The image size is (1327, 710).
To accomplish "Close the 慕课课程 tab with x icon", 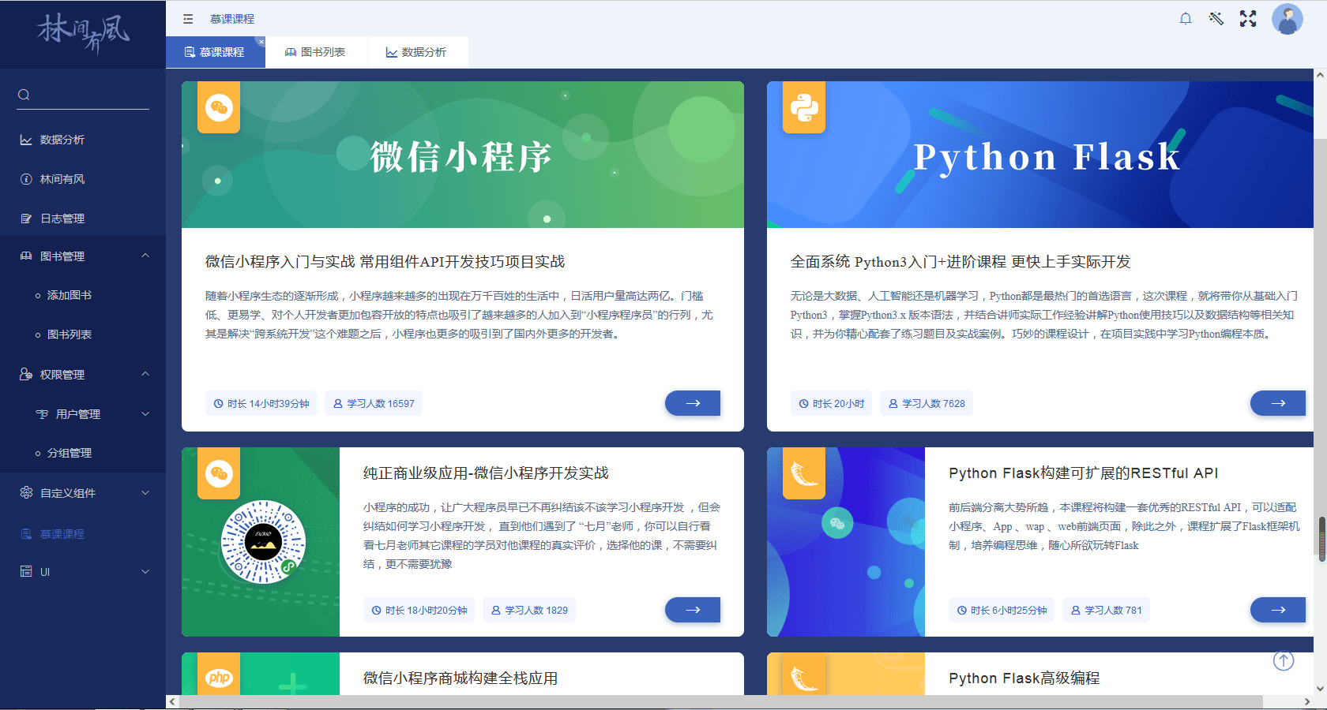I will (x=261, y=41).
